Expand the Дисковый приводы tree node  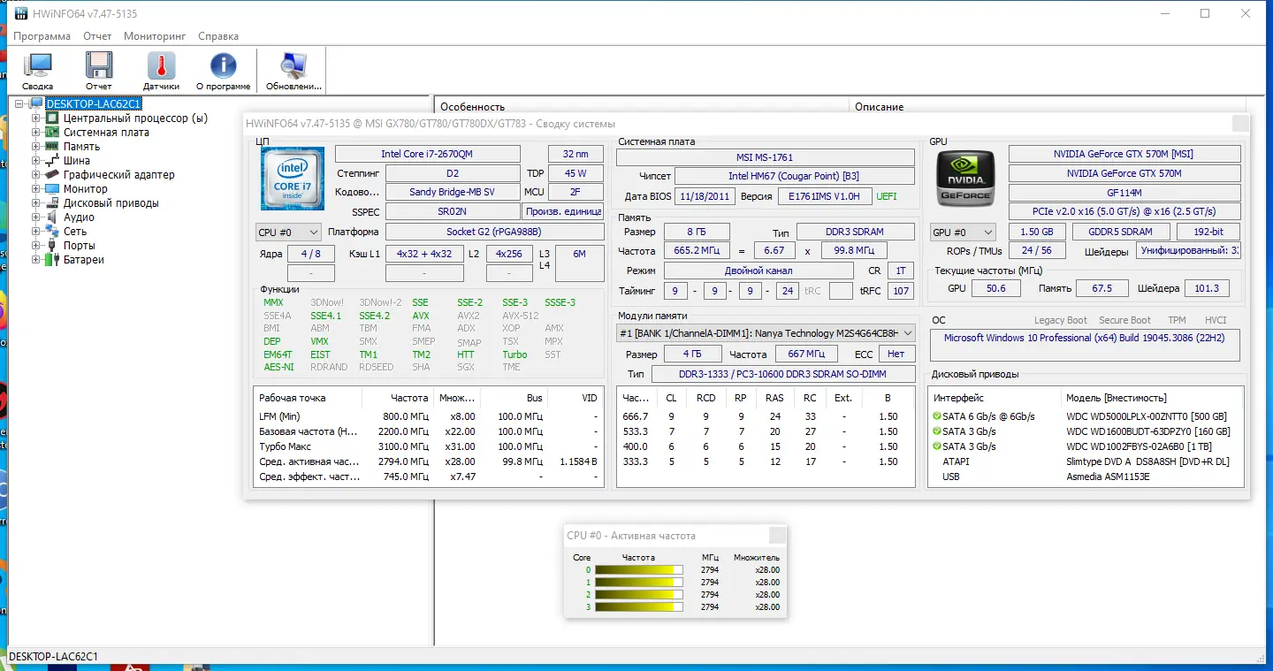point(36,203)
